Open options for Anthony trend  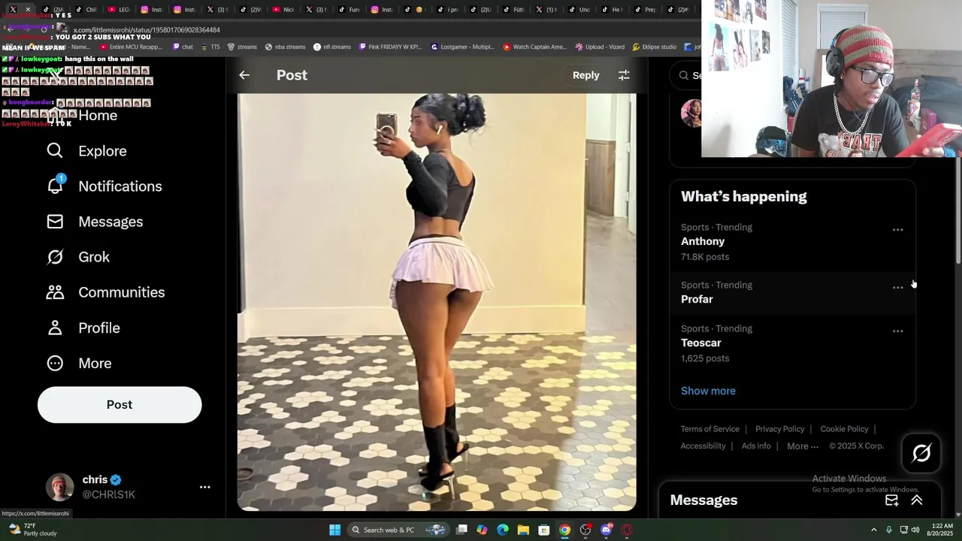point(897,230)
